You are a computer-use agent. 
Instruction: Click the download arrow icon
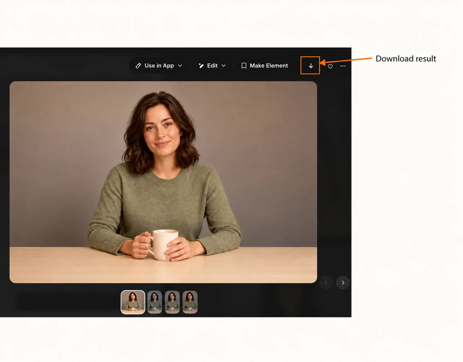(311, 66)
